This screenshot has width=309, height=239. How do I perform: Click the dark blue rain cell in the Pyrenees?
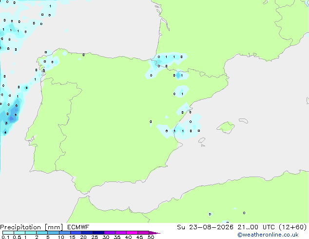(178, 75)
